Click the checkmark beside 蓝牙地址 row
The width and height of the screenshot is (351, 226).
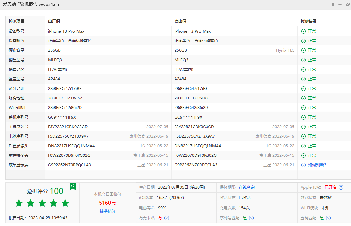(303, 88)
